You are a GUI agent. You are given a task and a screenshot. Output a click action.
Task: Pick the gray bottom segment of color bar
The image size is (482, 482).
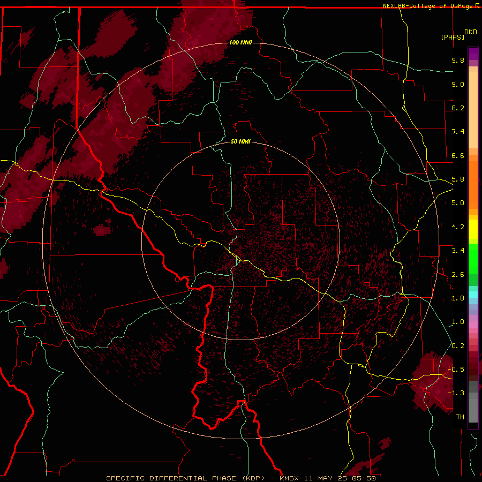(x=473, y=408)
